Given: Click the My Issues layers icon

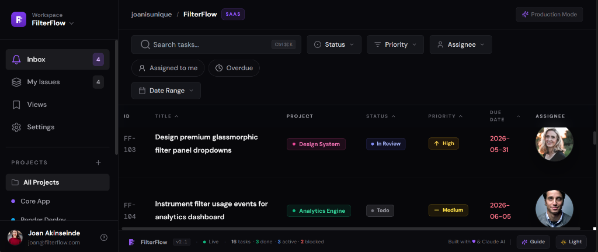Looking at the screenshot, I should (x=16, y=82).
